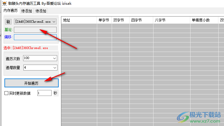Click the 偏移 blue label

click(9, 37)
